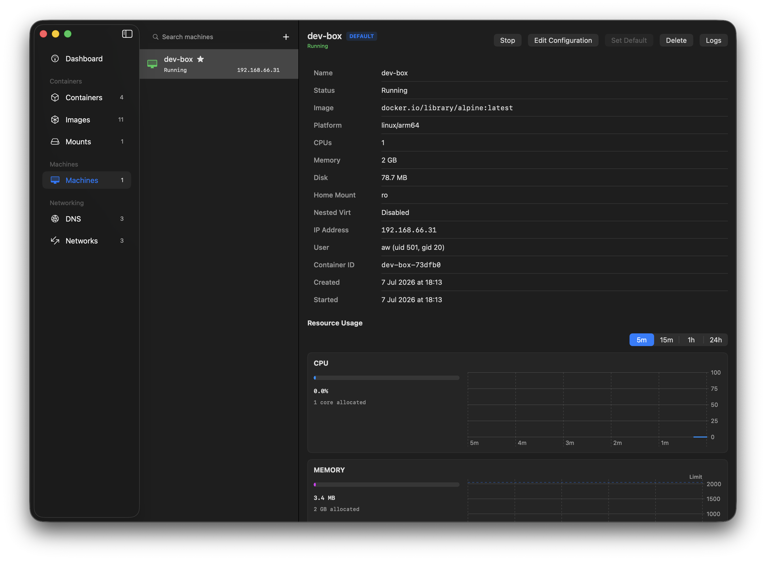
Task: Click the image value docker.io/library/alpine:latest
Action: tap(447, 108)
